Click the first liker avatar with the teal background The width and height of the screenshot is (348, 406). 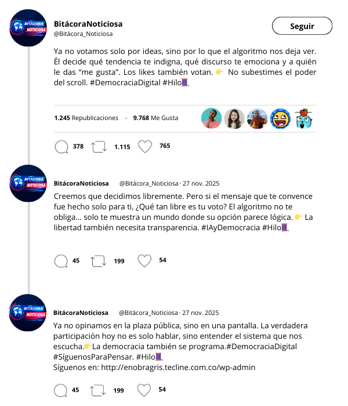tap(212, 118)
